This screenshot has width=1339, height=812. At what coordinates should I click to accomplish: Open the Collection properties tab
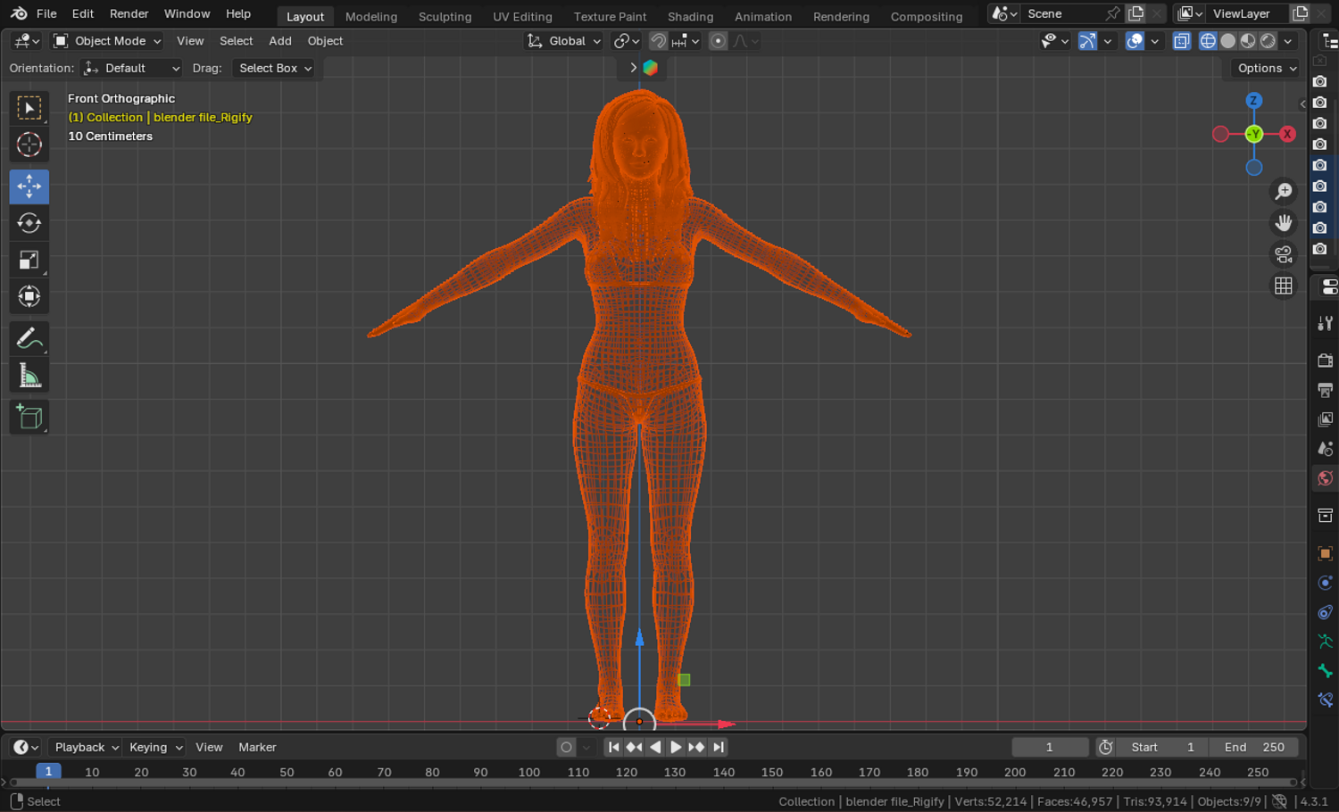coord(1326,516)
